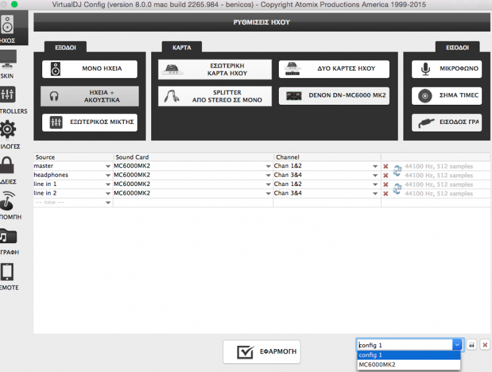This screenshot has height=372, width=492.
Task: Open the licenses padlock sidebar section
Action: [x=7, y=169]
